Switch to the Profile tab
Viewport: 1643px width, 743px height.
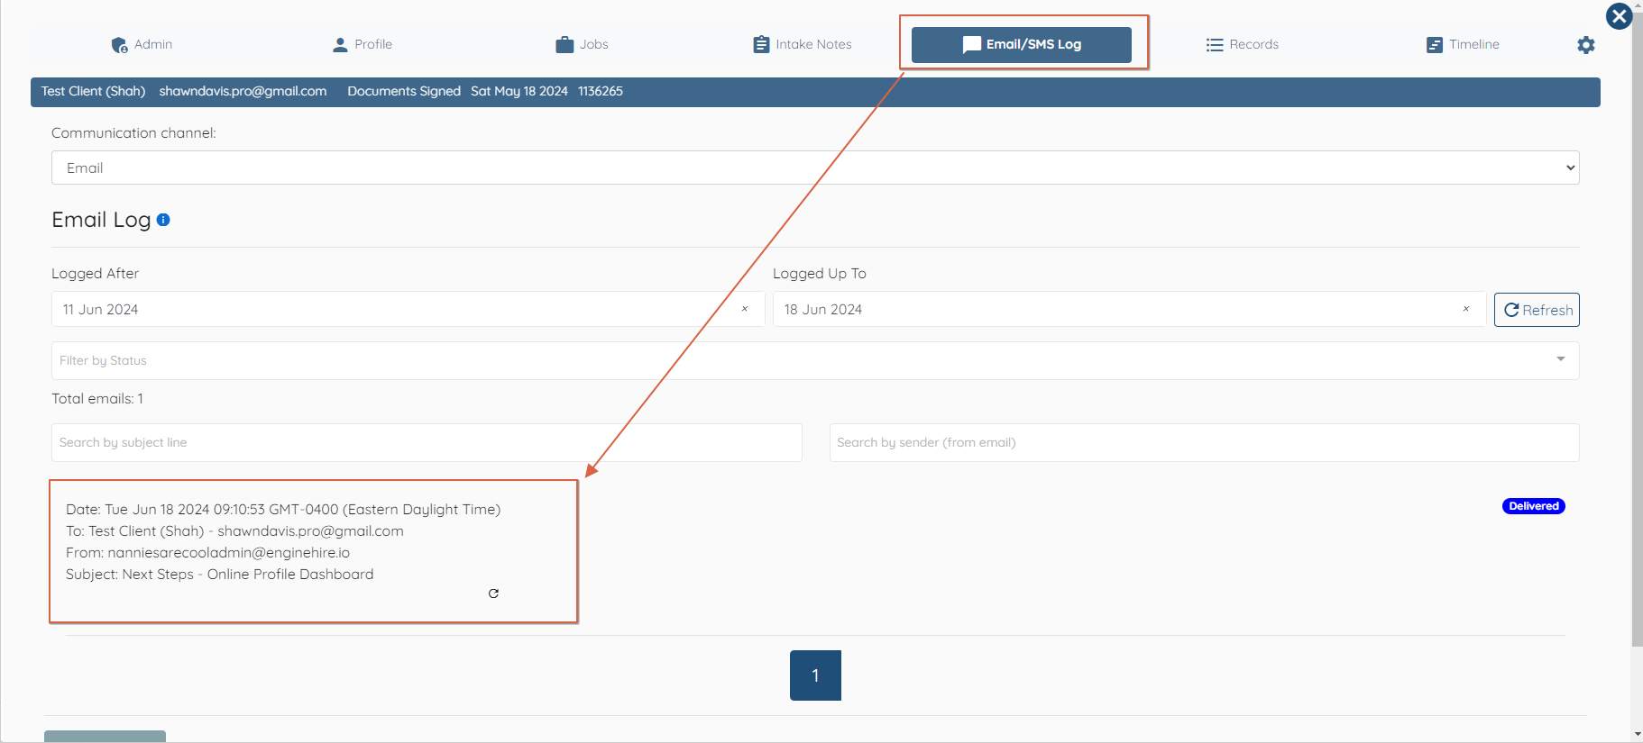pos(363,44)
